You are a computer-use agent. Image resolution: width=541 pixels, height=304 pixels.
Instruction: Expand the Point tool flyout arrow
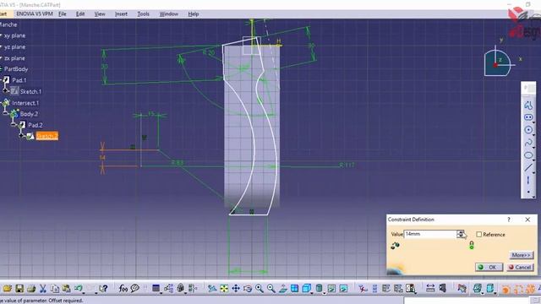[x=533, y=196]
